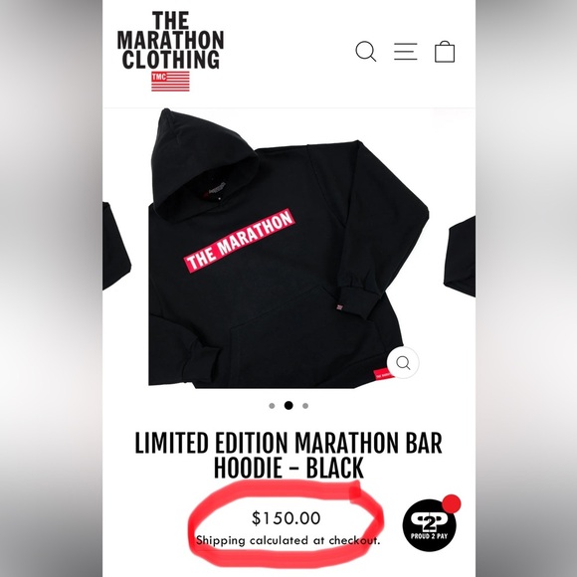Open the hamburger menu icon
Screen dimensions: 577x577
[x=406, y=51]
